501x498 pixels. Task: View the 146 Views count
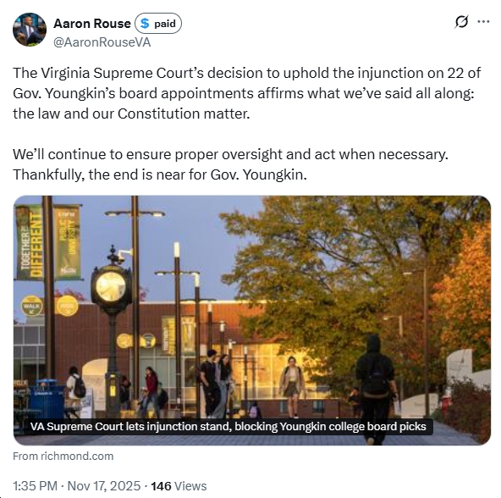[179, 486]
